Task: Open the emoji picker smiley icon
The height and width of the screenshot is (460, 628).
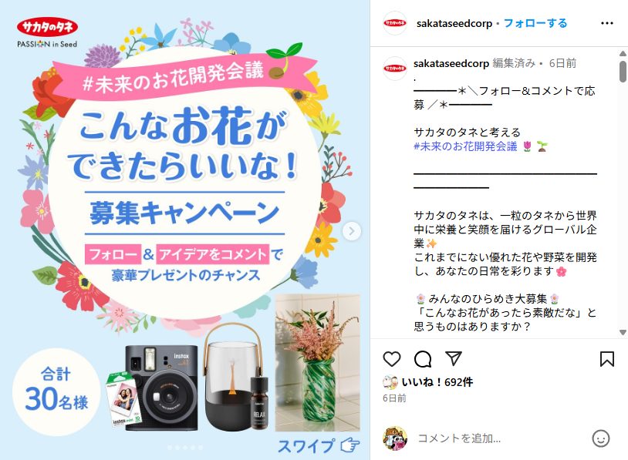Action: coord(601,438)
